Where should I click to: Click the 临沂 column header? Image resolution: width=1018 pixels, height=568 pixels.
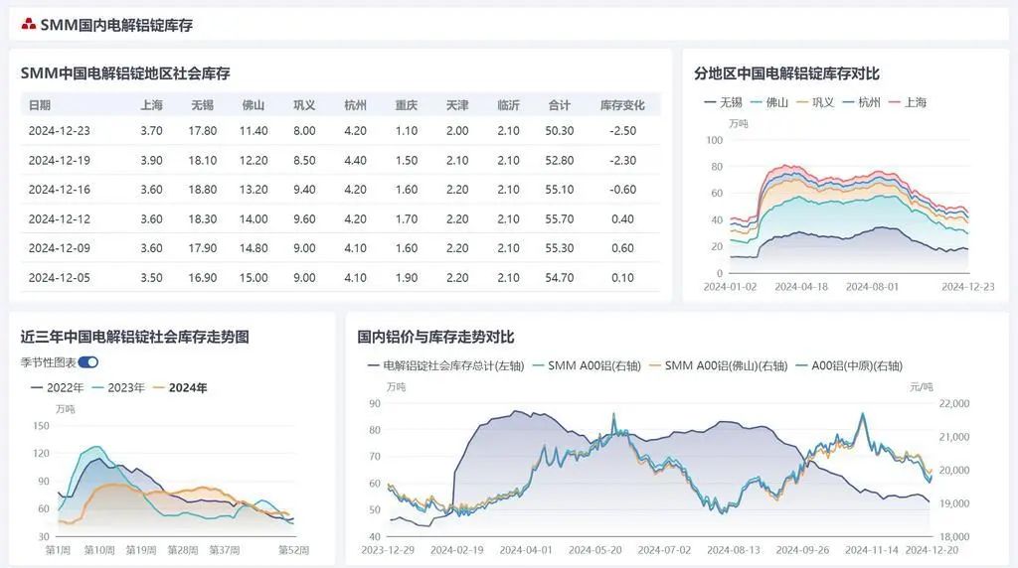tap(508, 105)
